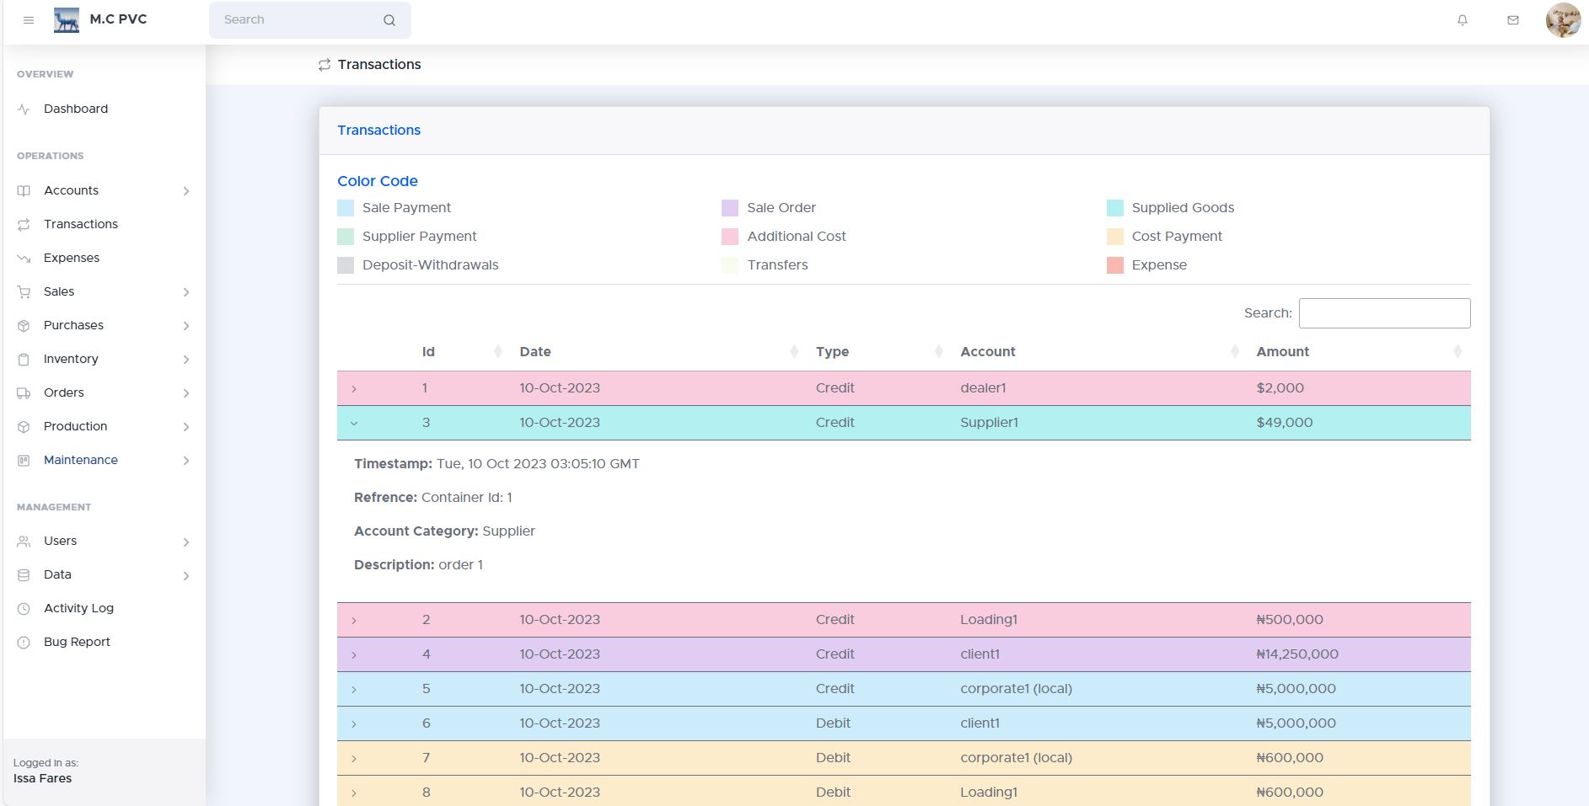Collapse the expanded Supplier1 transaction row
This screenshot has height=806, width=1589.
pos(354,424)
